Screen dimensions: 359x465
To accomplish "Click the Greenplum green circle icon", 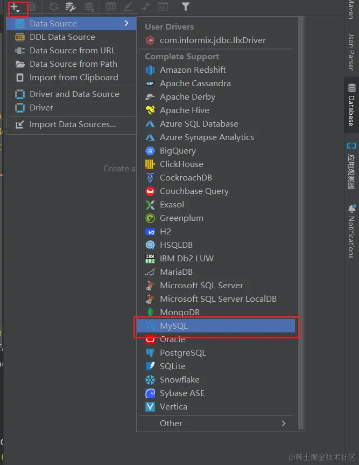I will tap(150, 218).
